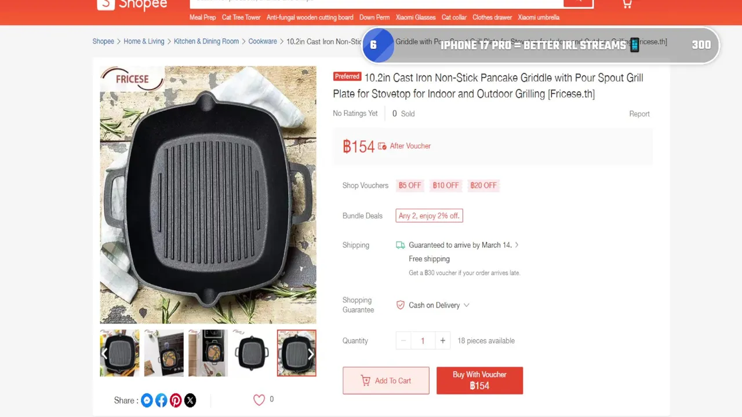
Task: Select the ฿20 OFF shop voucher
Action: click(483, 185)
